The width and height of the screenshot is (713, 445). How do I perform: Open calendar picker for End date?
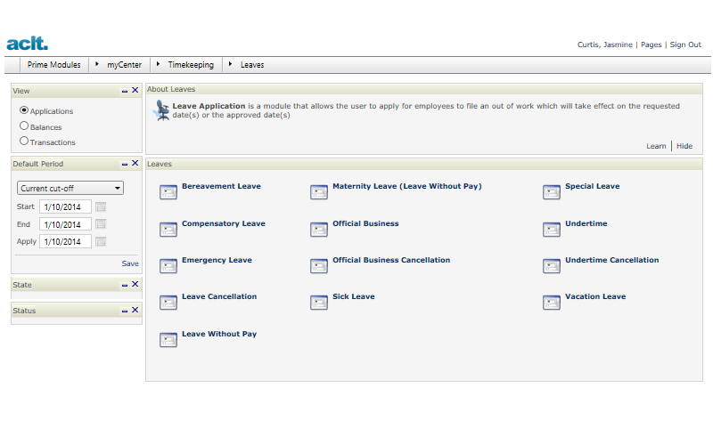(x=101, y=224)
